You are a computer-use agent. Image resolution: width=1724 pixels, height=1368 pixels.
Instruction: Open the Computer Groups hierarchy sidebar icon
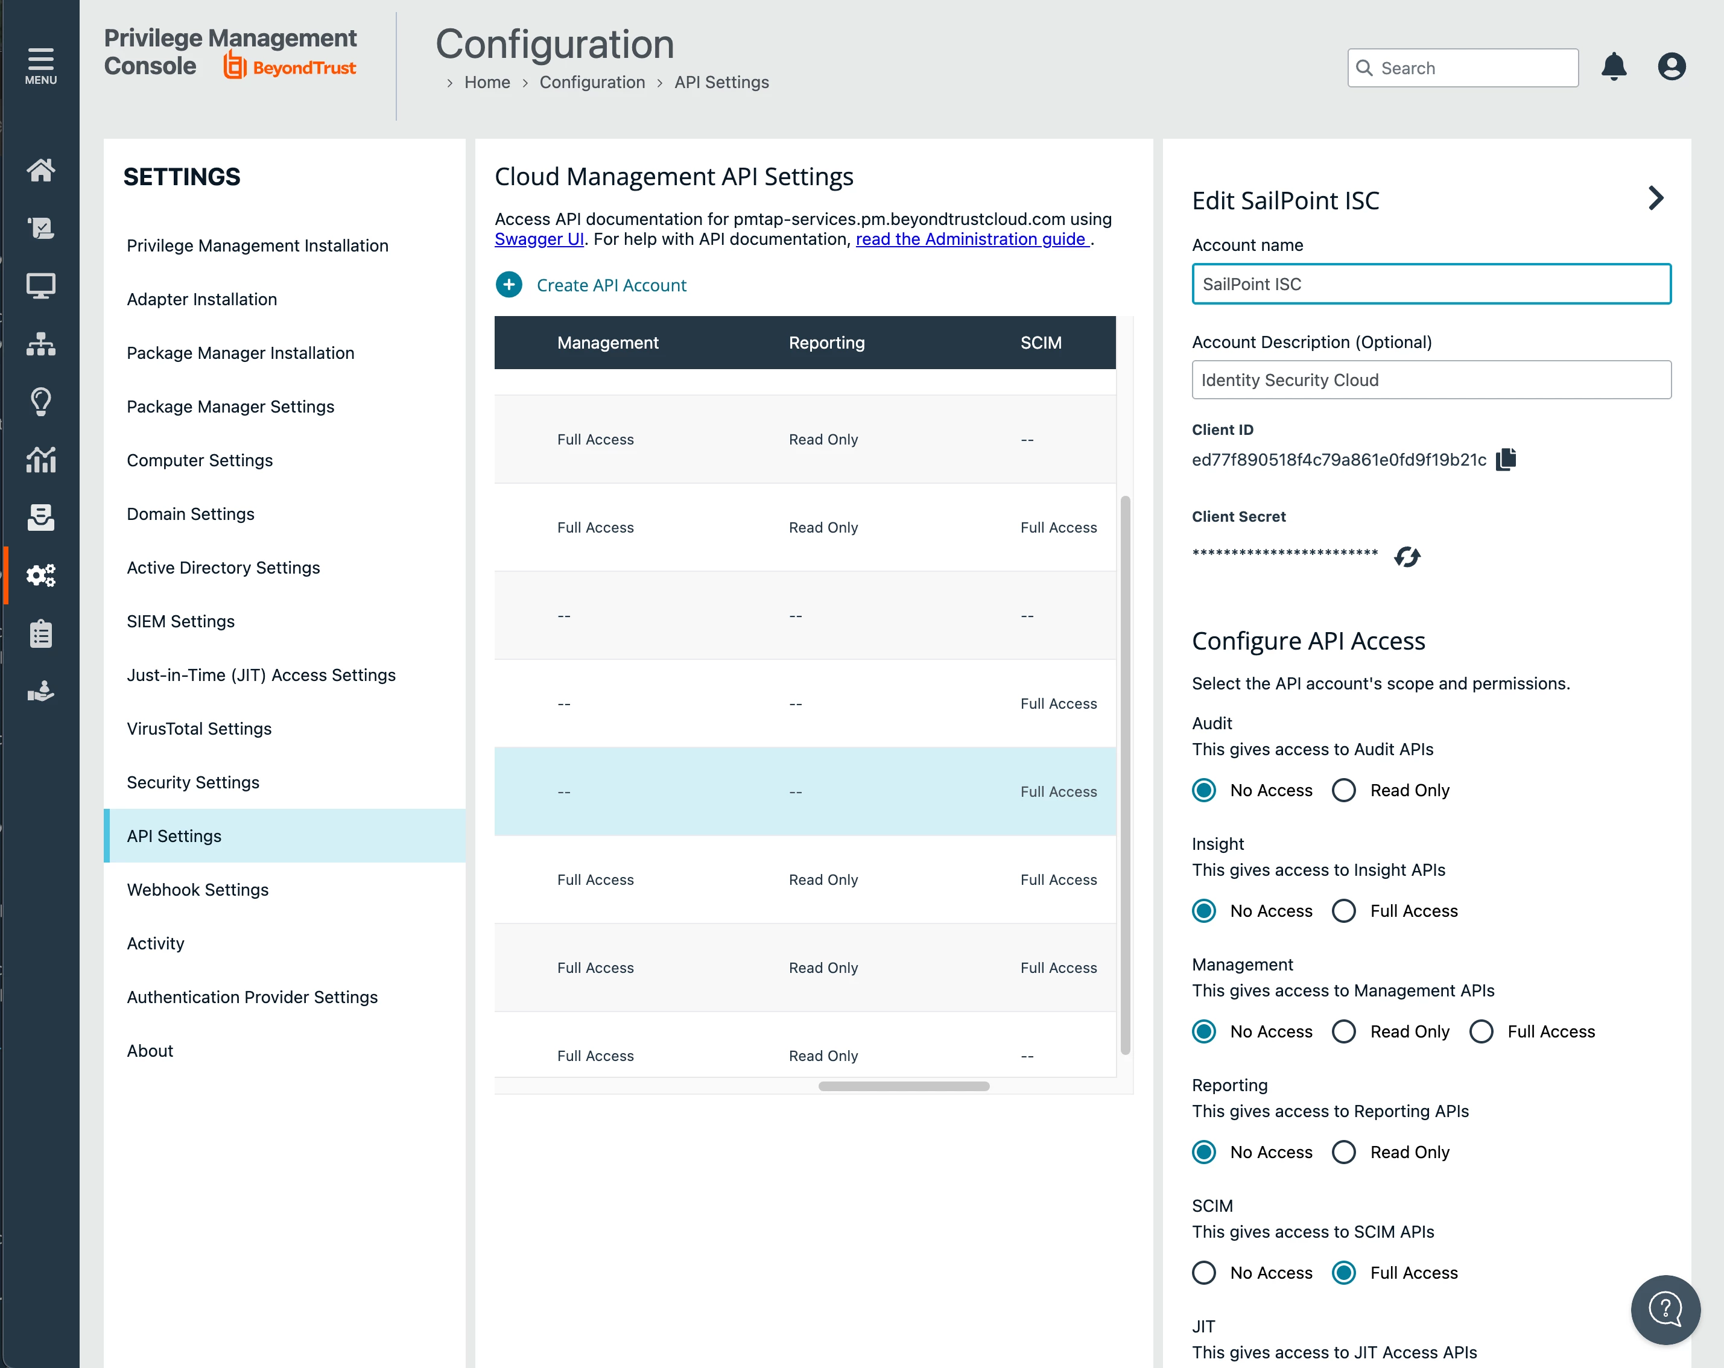click(41, 344)
